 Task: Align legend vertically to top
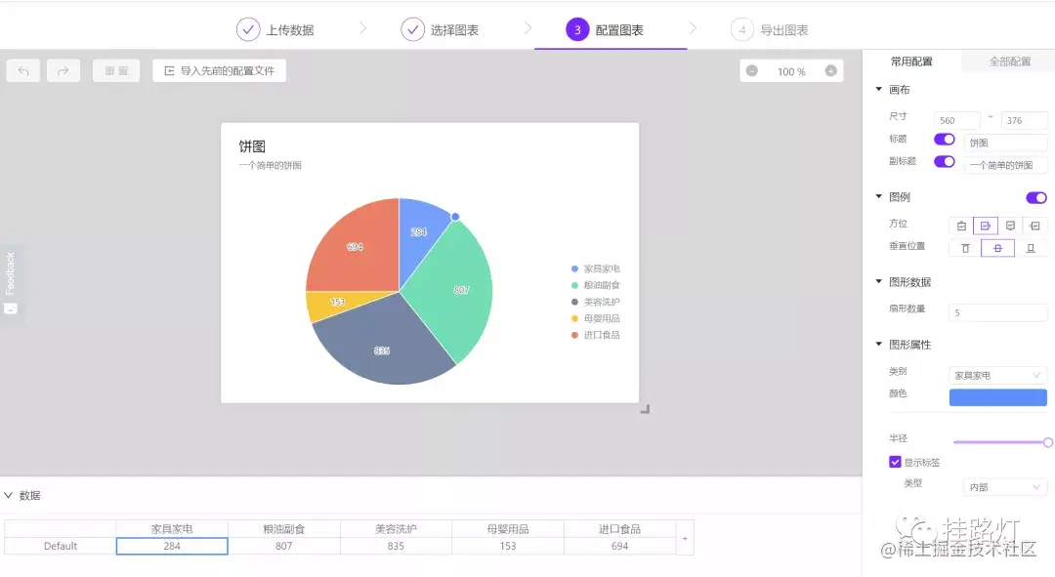(x=965, y=248)
